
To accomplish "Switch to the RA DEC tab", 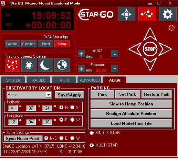I will click(39, 80).
